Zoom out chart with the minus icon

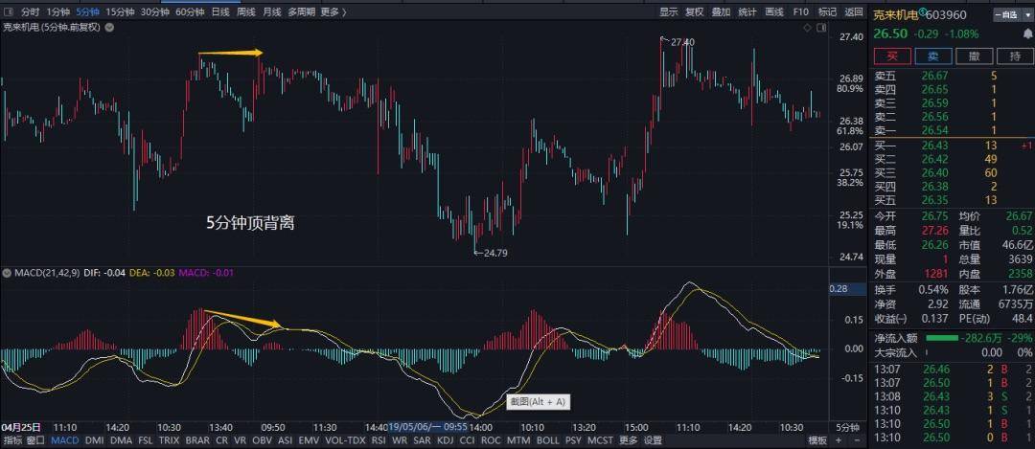click(x=856, y=440)
